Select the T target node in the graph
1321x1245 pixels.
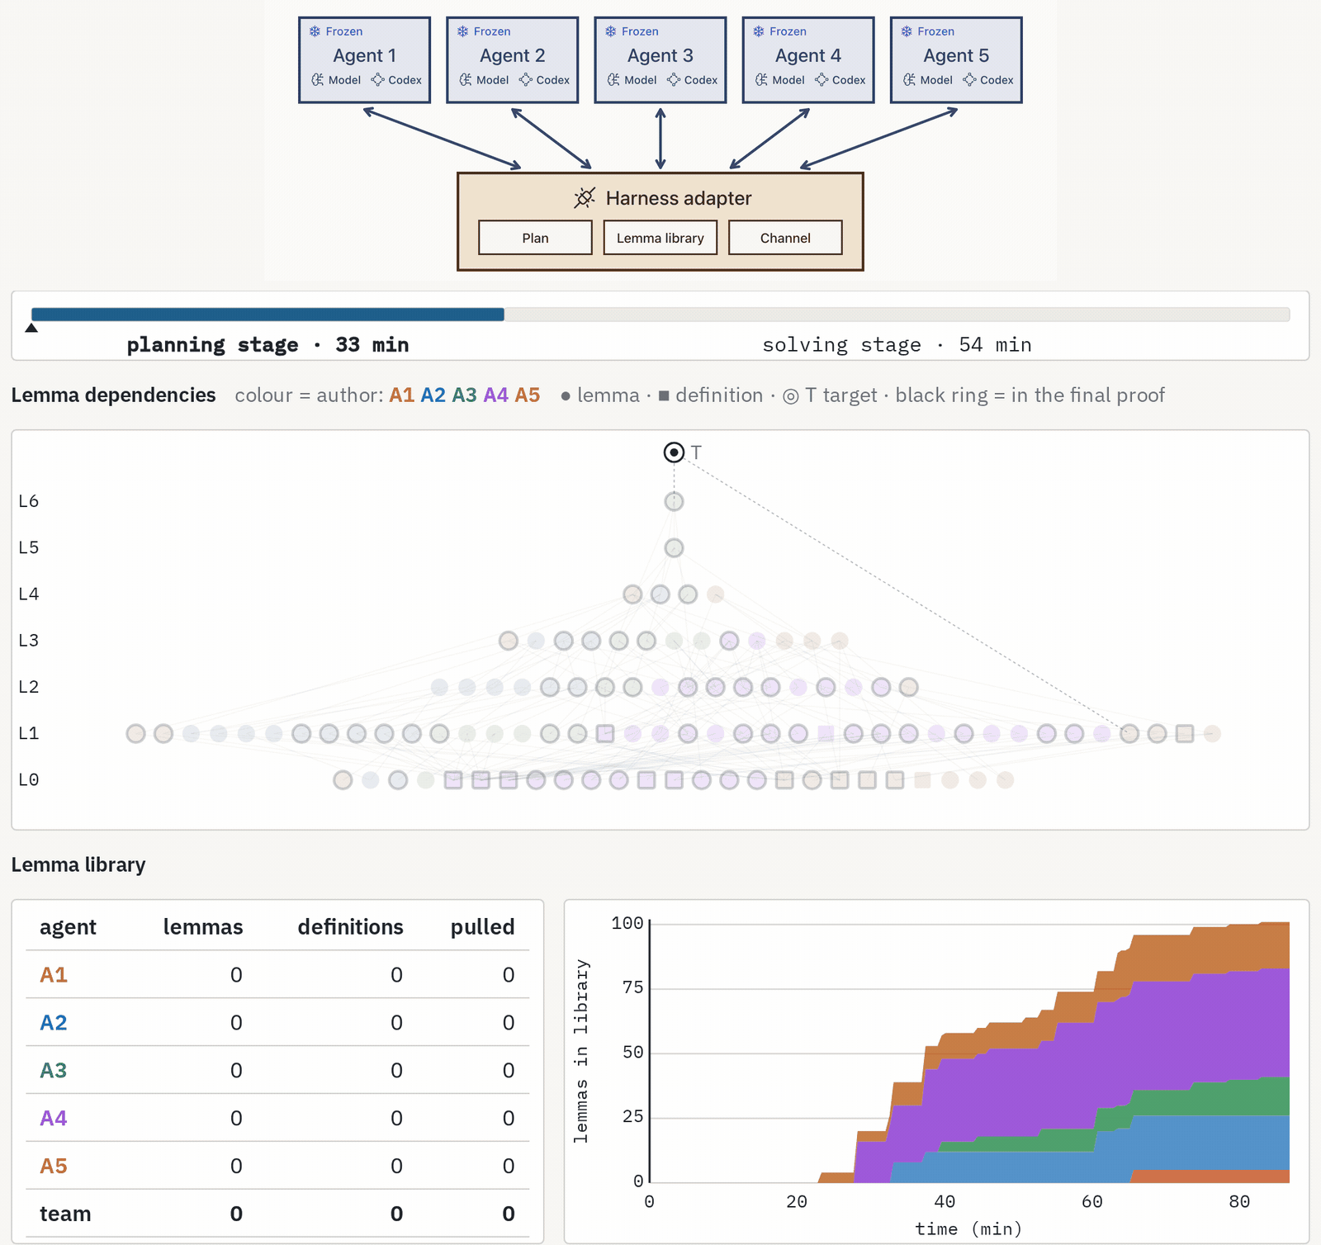click(674, 452)
